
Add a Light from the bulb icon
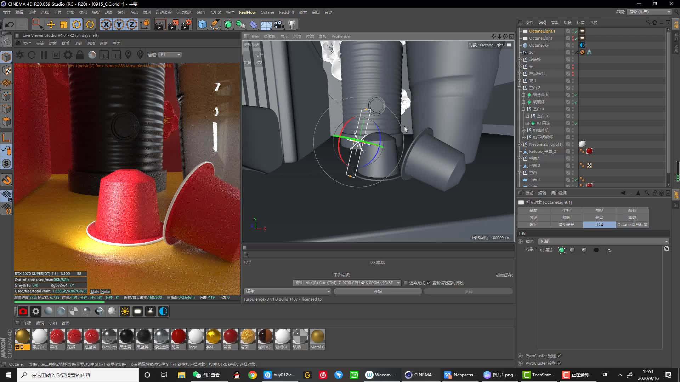point(292,24)
